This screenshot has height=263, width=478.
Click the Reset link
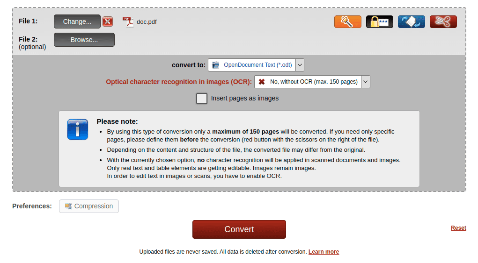(x=458, y=227)
